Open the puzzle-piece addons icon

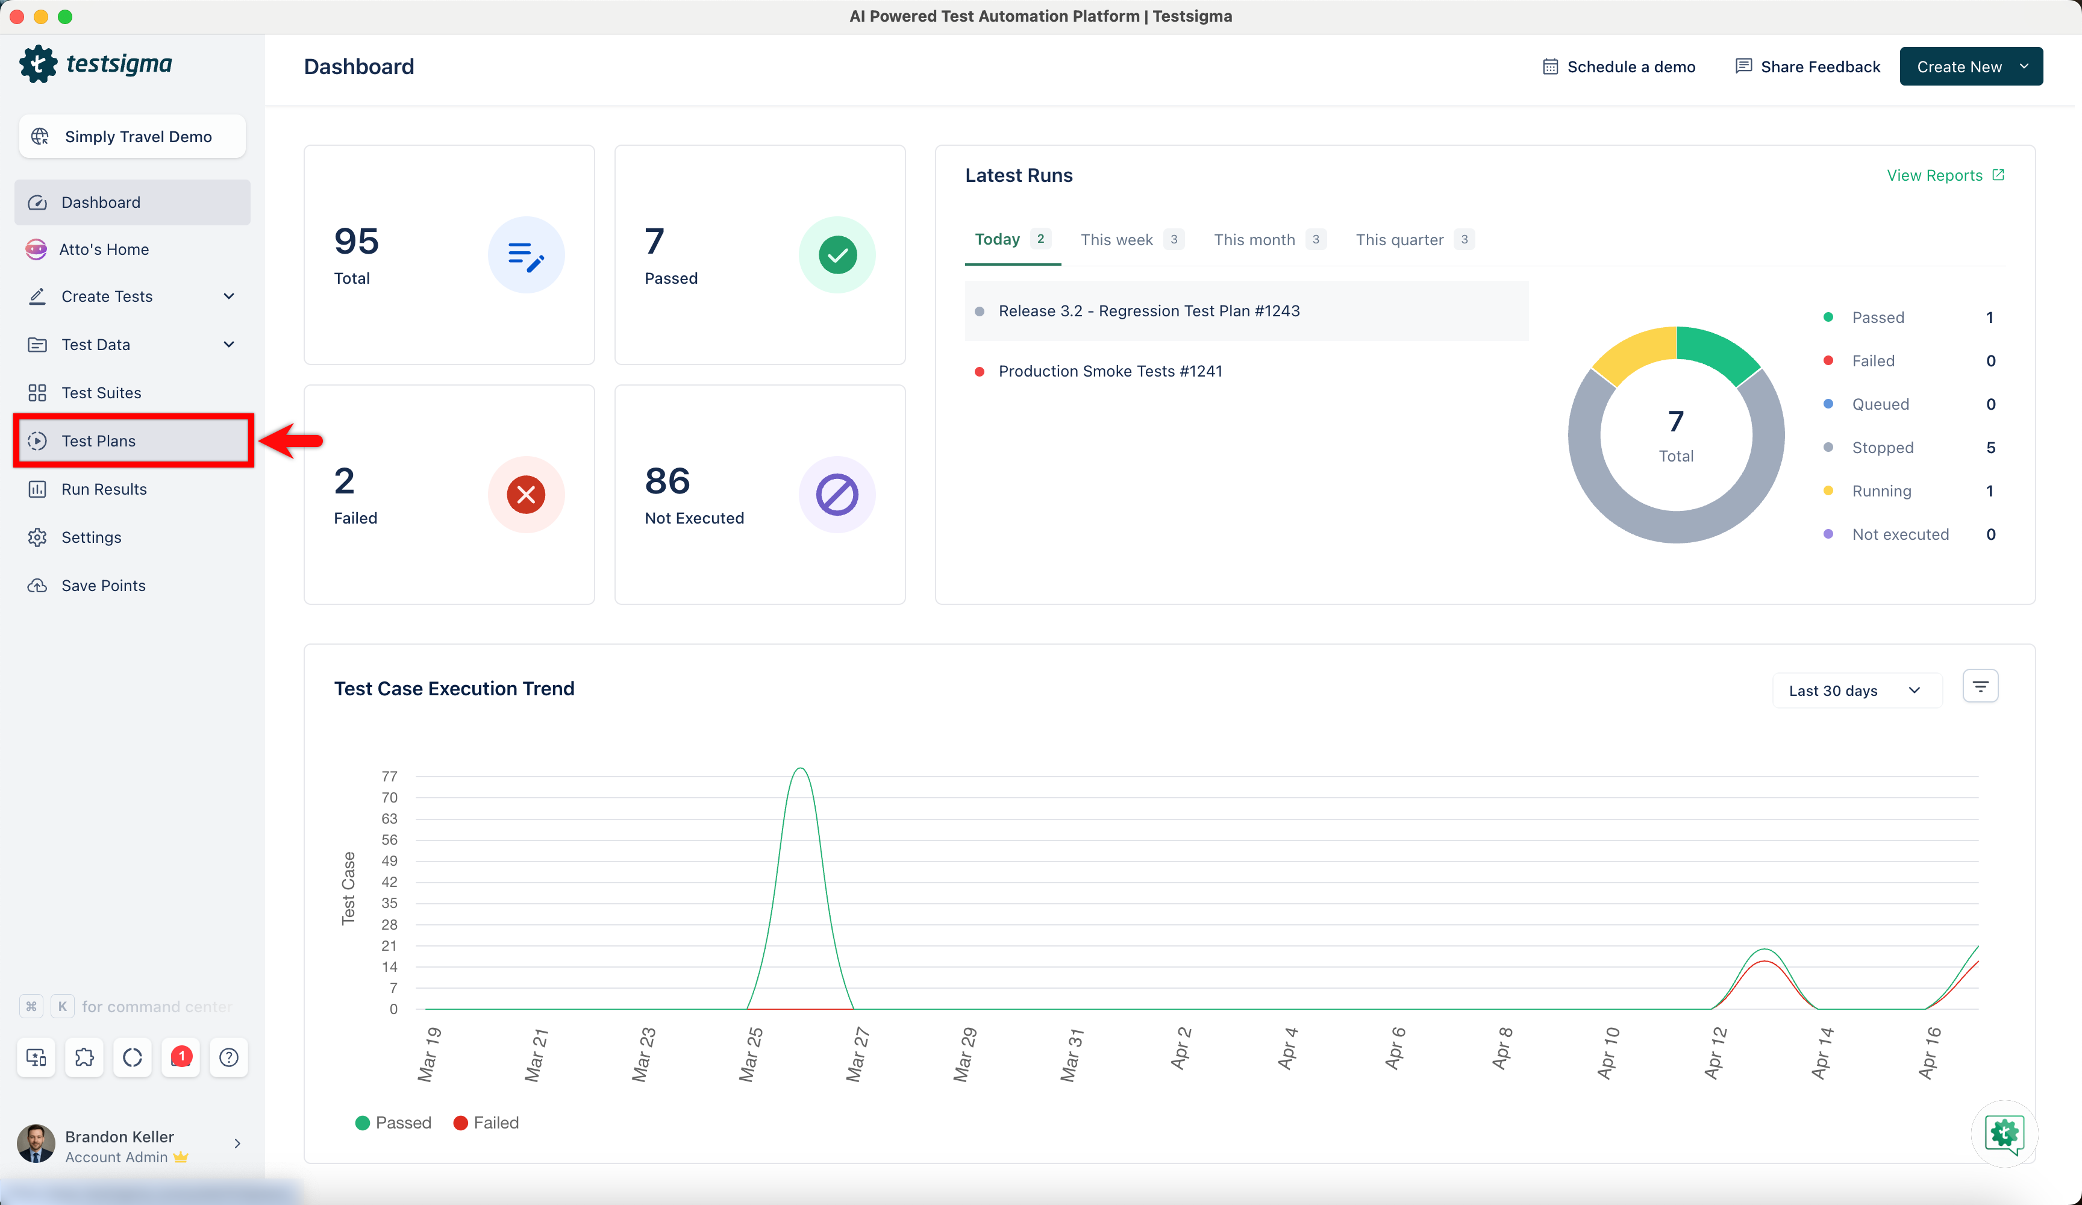click(x=84, y=1057)
